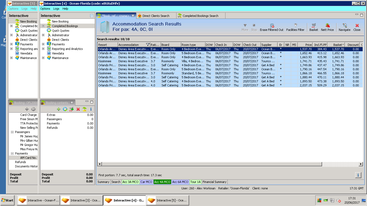Screen dimensions: 367x206
Task: Collapse Payments node in the Interactive [5] booking tree
Action: coord(12,153)
